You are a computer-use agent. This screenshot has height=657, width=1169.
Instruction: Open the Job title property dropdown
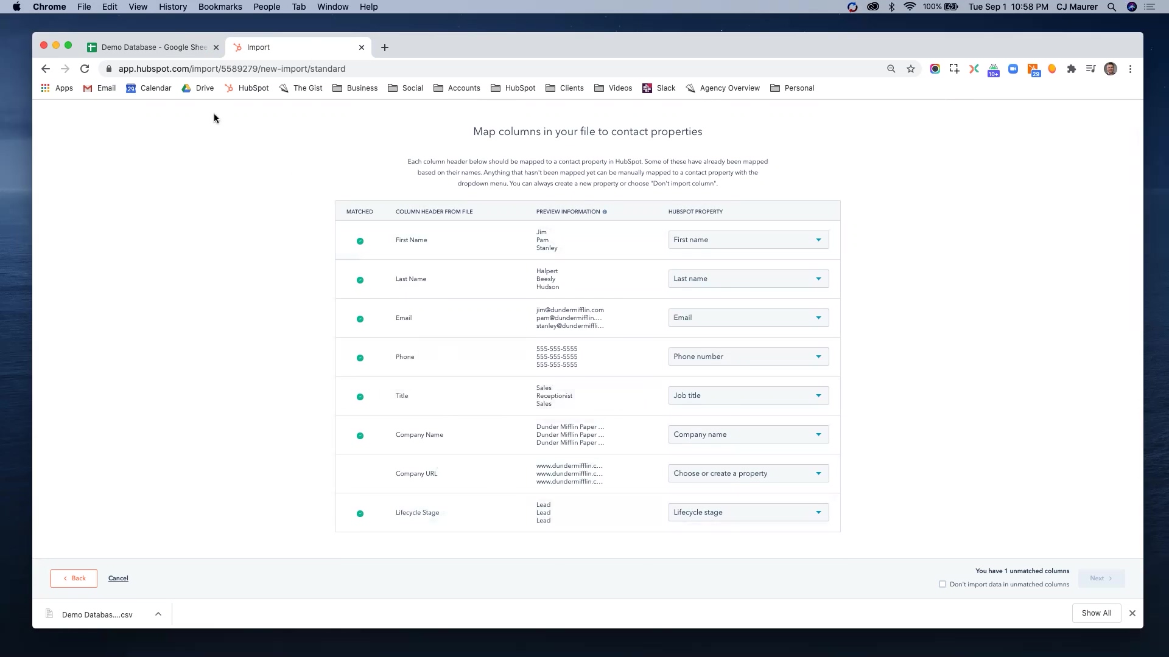pos(748,395)
